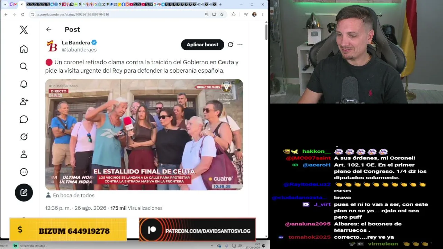Viewport: 443px width, 249px height.
Task: Open the Follow people icon in sidebar
Action: 24,102
